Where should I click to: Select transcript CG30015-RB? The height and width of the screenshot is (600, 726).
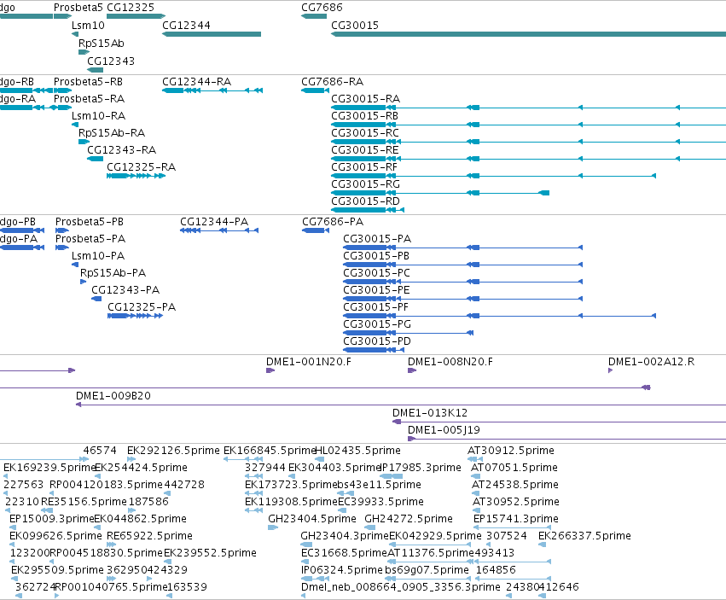pos(528,125)
